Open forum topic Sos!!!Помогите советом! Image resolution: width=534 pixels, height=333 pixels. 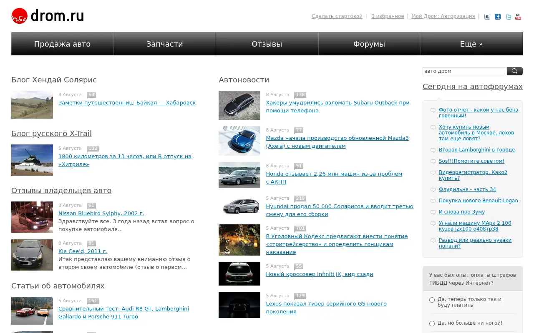(x=471, y=161)
